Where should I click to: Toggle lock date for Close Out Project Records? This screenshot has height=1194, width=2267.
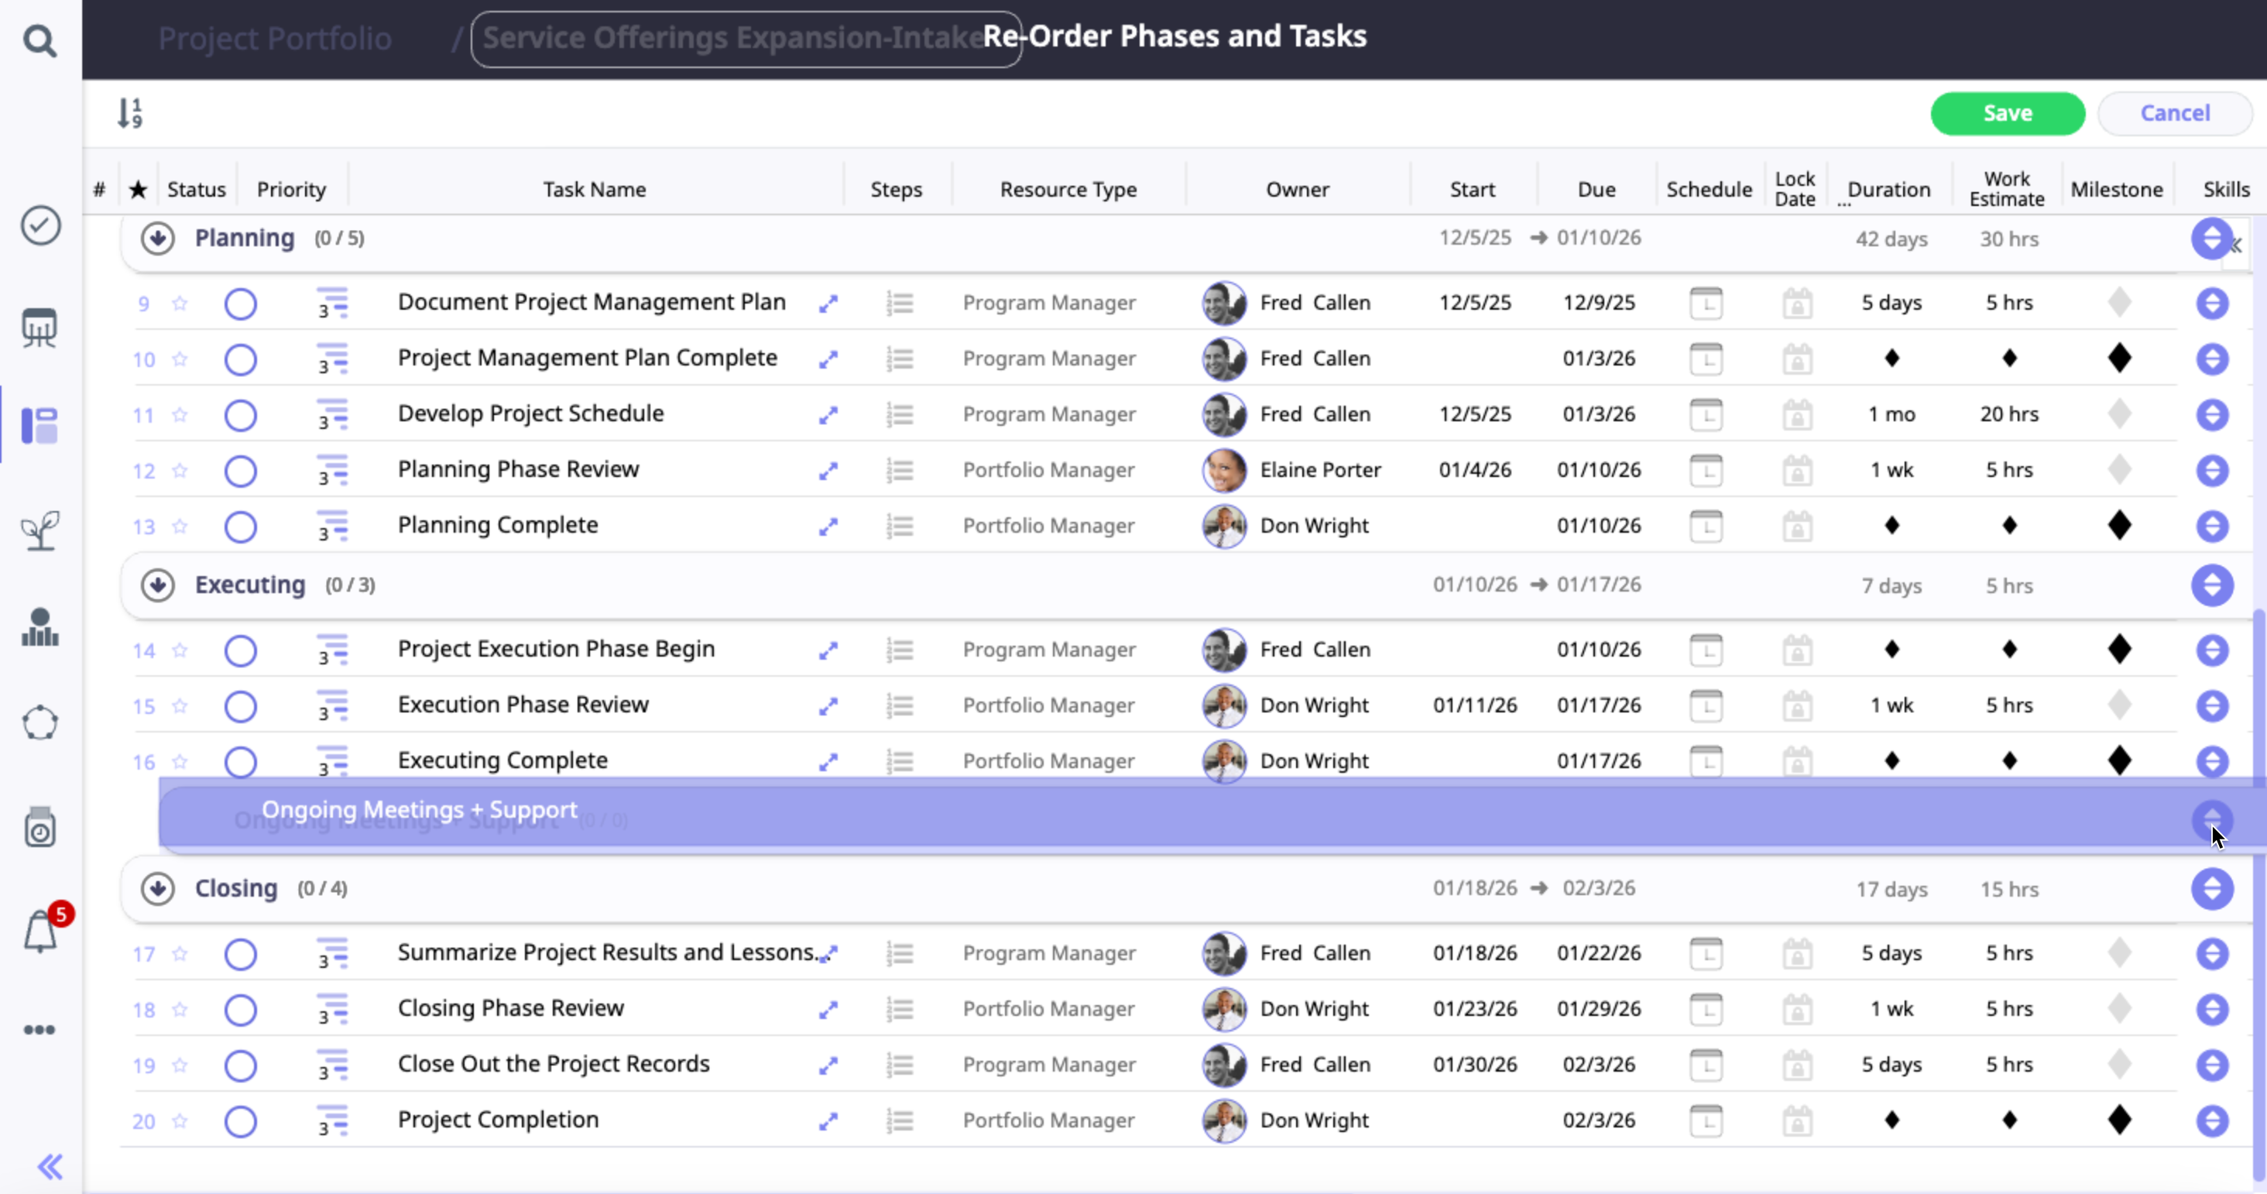[1797, 1065]
